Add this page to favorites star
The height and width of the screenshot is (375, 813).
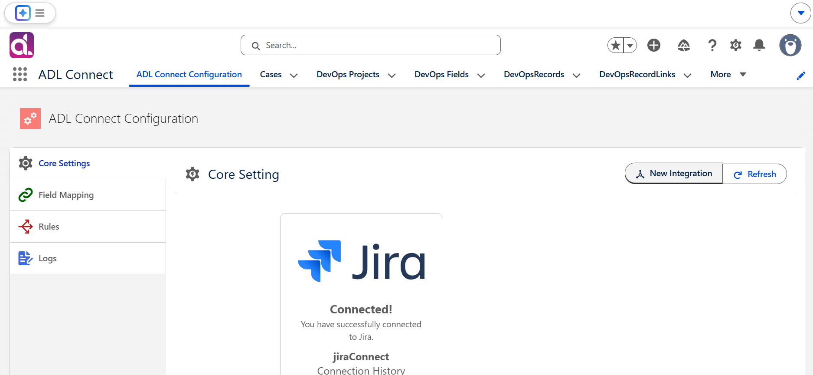615,45
